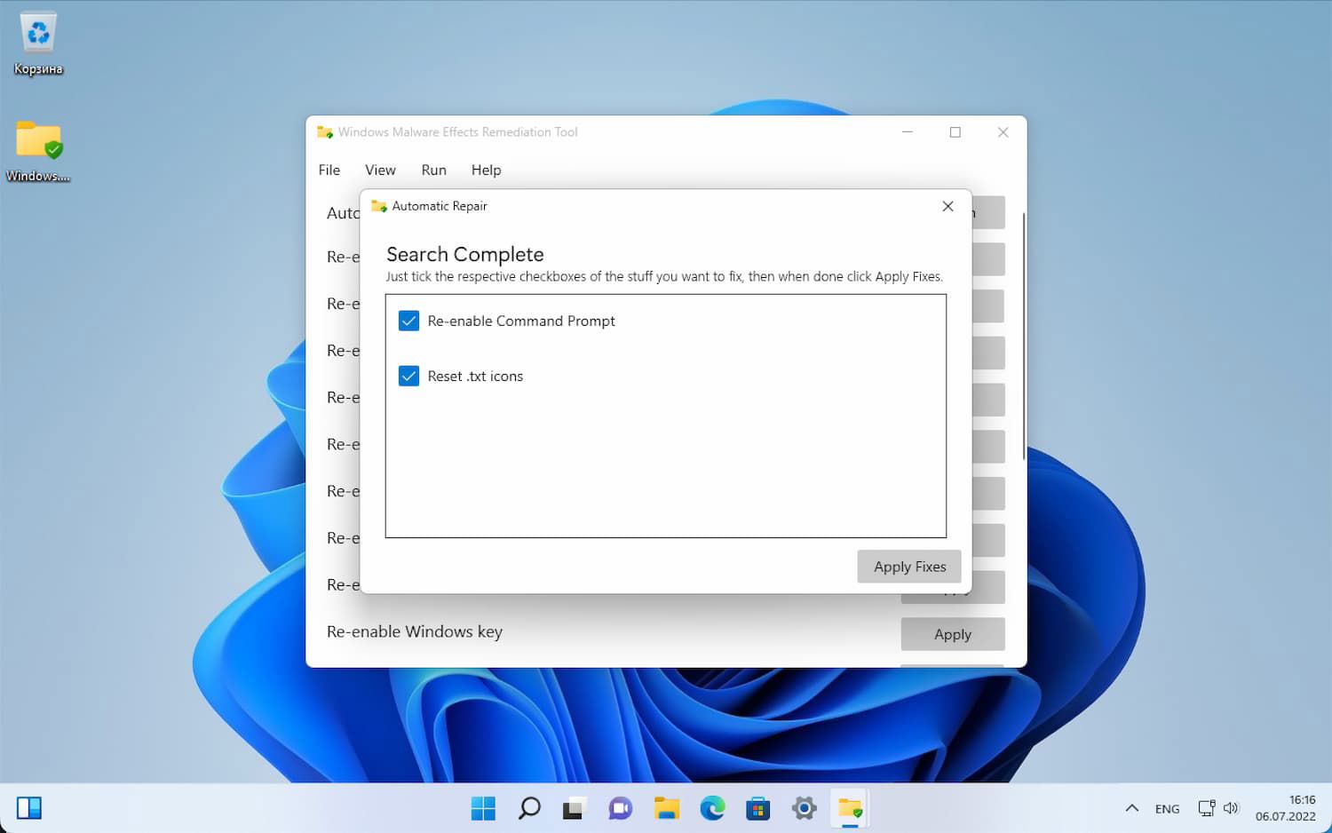Click the Re-enable Command Prompt label text
Image resolution: width=1332 pixels, height=833 pixels.
[521, 321]
